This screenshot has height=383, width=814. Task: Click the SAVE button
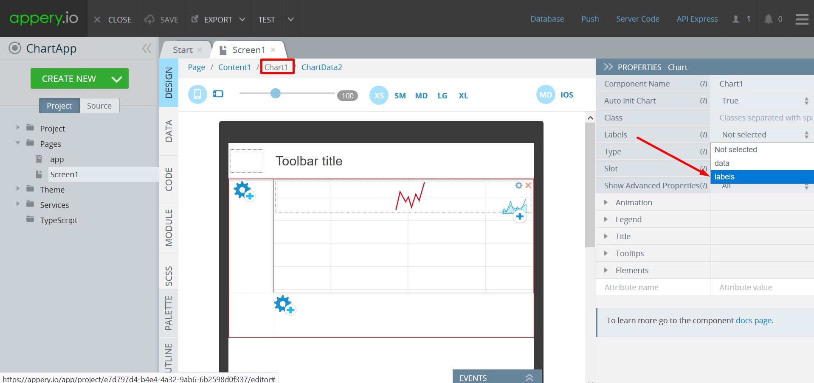pyautogui.click(x=161, y=20)
